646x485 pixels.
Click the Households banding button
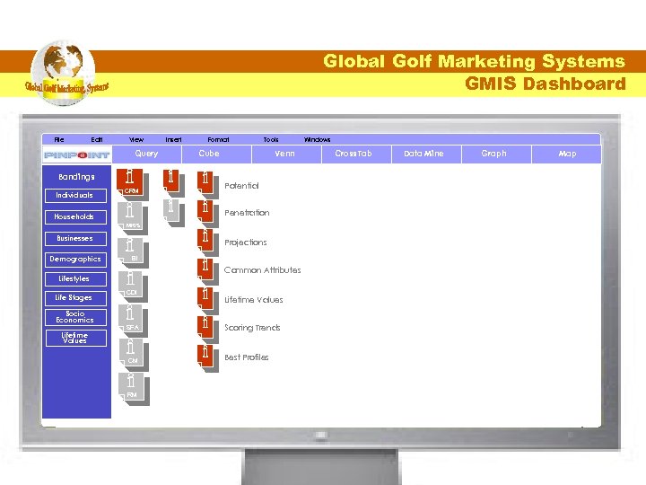[75, 217]
